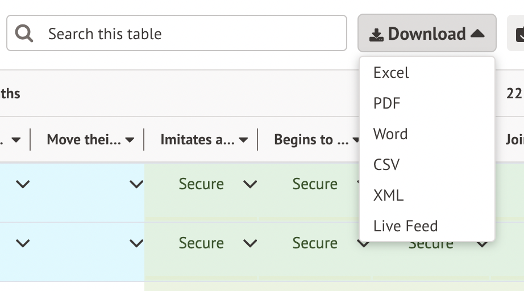Image resolution: width=524 pixels, height=291 pixels.
Task: Open the Begins to ... column header dropdown
Action: [356, 140]
